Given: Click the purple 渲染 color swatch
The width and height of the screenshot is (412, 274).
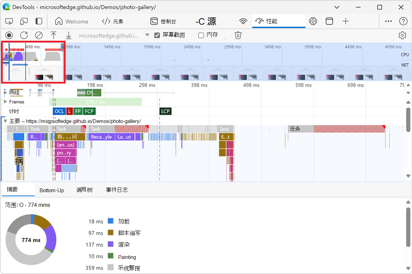Looking at the screenshot, I should (x=111, y=245).
